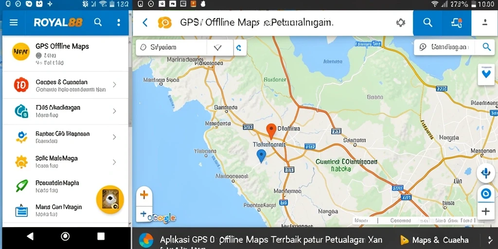
Task: Click the green park label on the map
Action: (346, 165)
